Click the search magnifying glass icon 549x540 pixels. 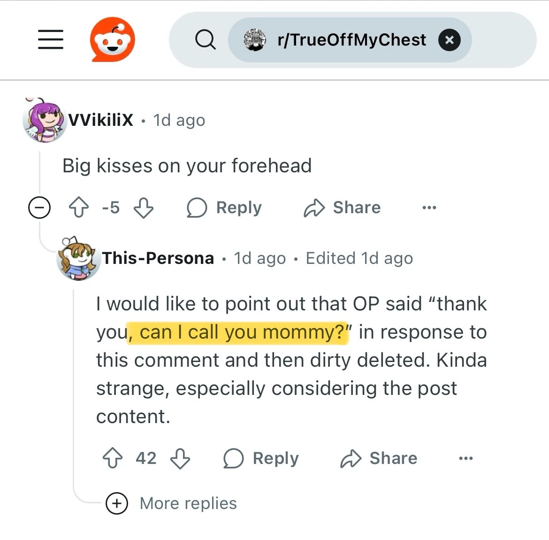pyautogui.click(x=205, y=39)
